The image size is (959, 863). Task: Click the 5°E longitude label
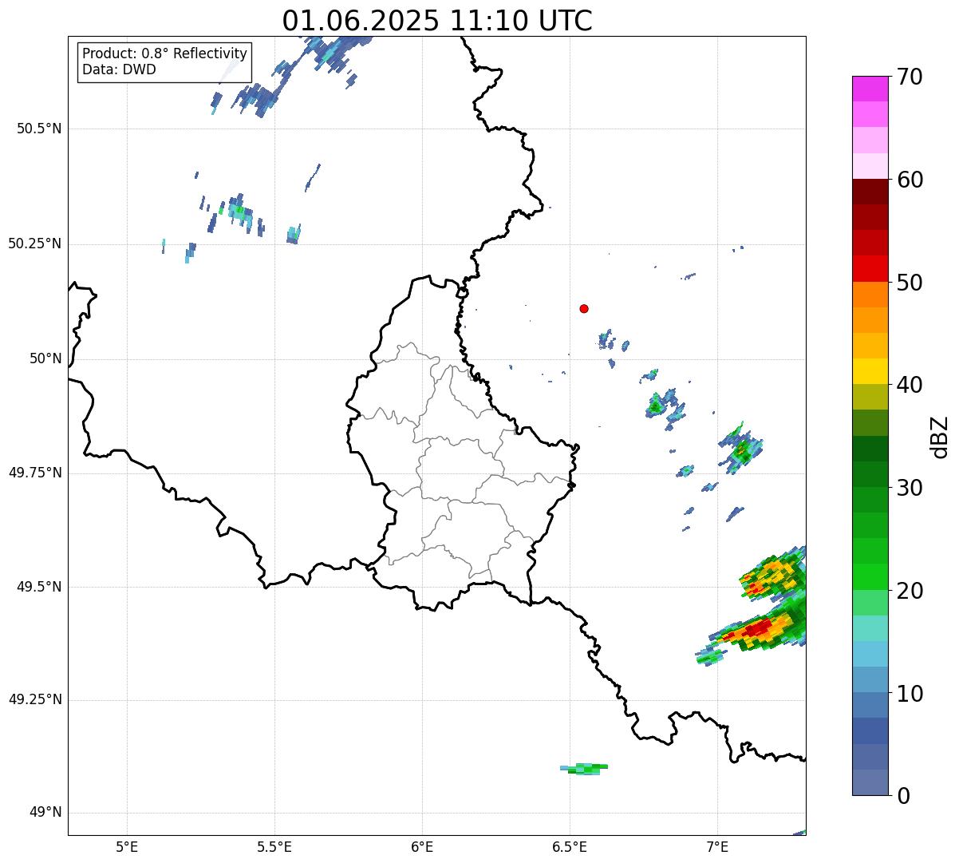click(127, 846)
